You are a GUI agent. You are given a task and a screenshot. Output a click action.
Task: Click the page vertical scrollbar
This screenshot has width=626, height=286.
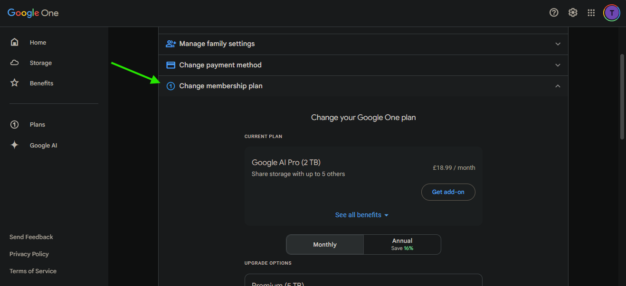coord(622,97)
